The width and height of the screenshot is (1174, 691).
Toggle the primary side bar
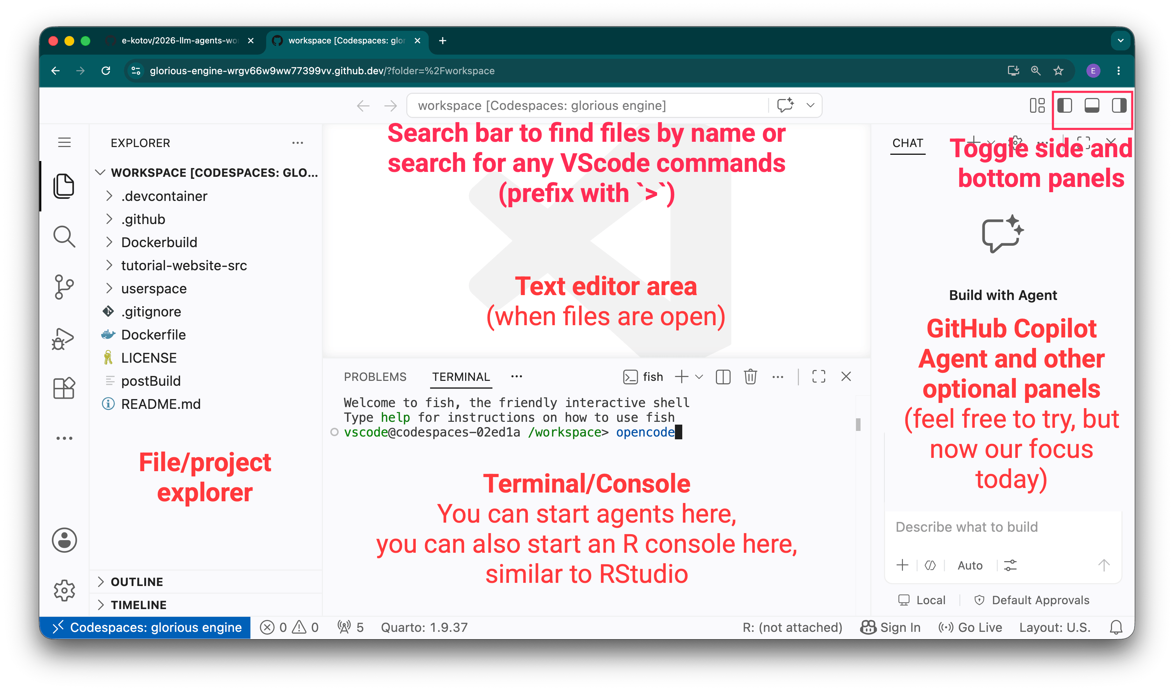(x=1064, y=106)
